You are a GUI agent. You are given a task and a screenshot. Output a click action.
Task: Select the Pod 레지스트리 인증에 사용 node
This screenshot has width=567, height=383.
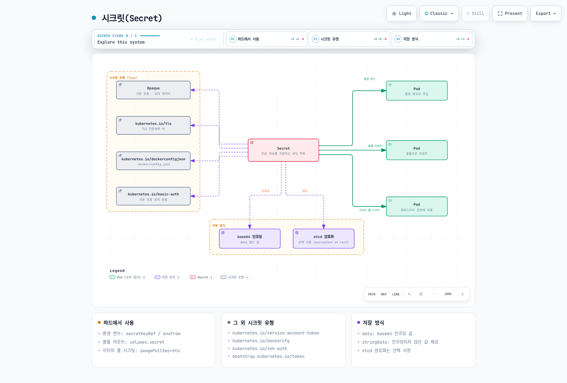coord(417,206)
